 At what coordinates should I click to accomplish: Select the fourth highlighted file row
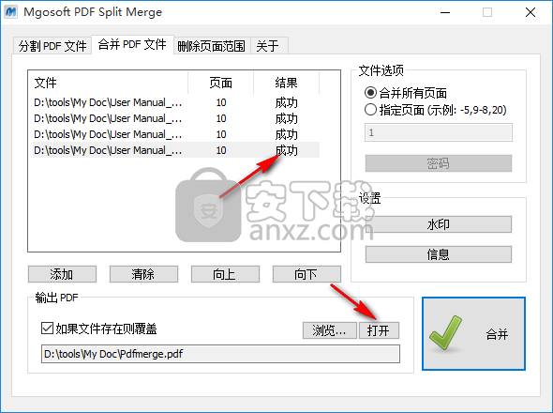click(x=176, y=150)
